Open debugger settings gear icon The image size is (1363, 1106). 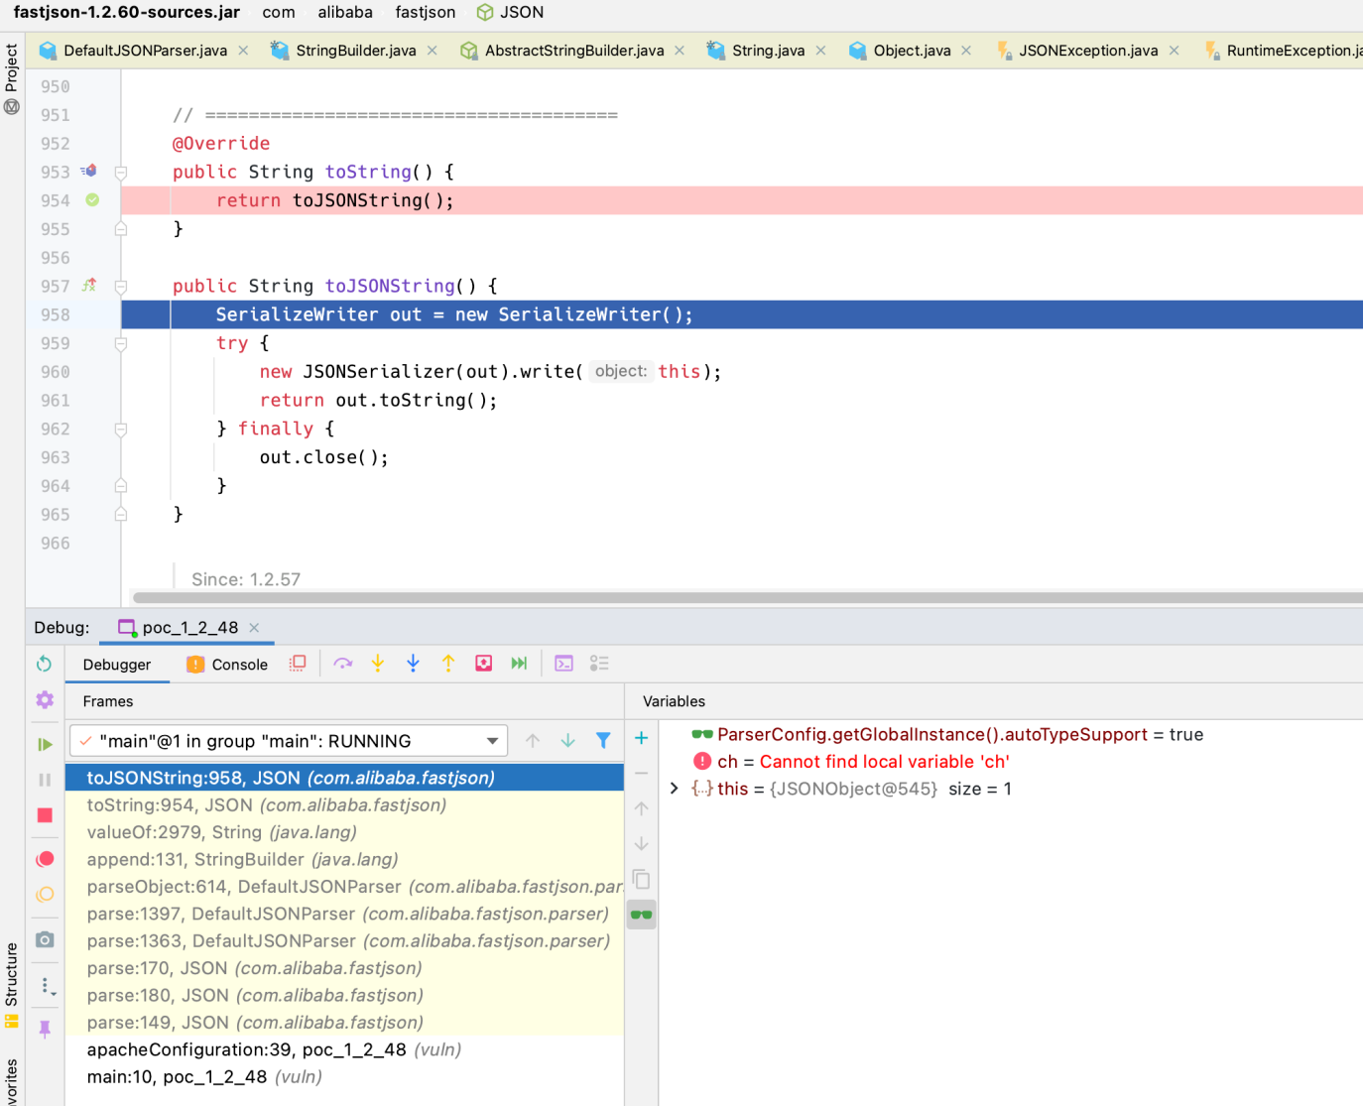pos(45,700)
